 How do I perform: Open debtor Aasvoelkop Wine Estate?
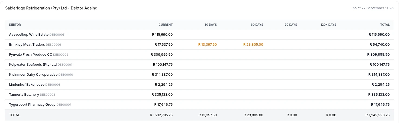(29, 35)
